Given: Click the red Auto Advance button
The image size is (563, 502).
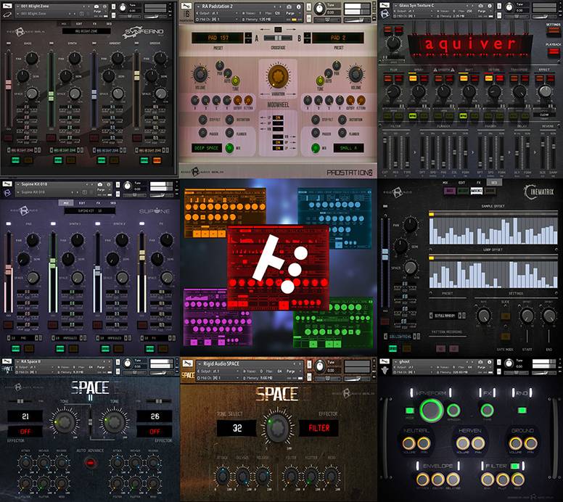Looking at the screenshot, I should [x=91, y=461].
